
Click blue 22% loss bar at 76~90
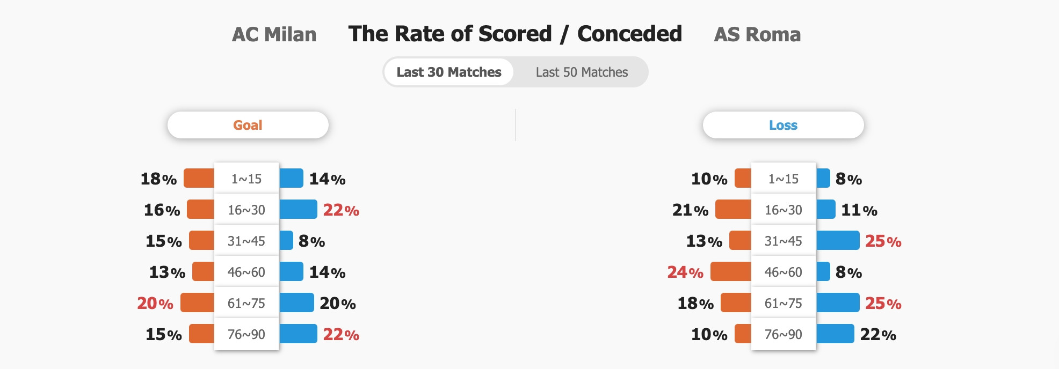pyautogui.click(x=835, y=334)
